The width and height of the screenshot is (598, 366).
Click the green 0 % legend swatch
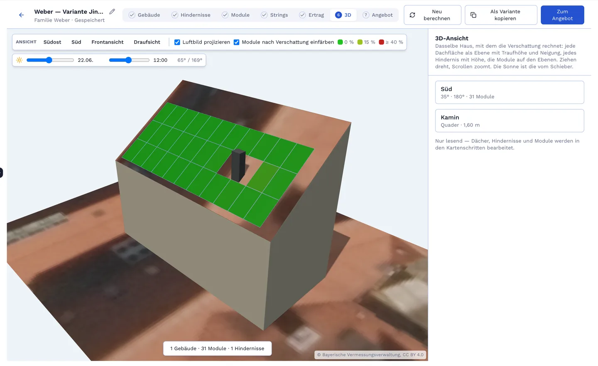point(340,42)
